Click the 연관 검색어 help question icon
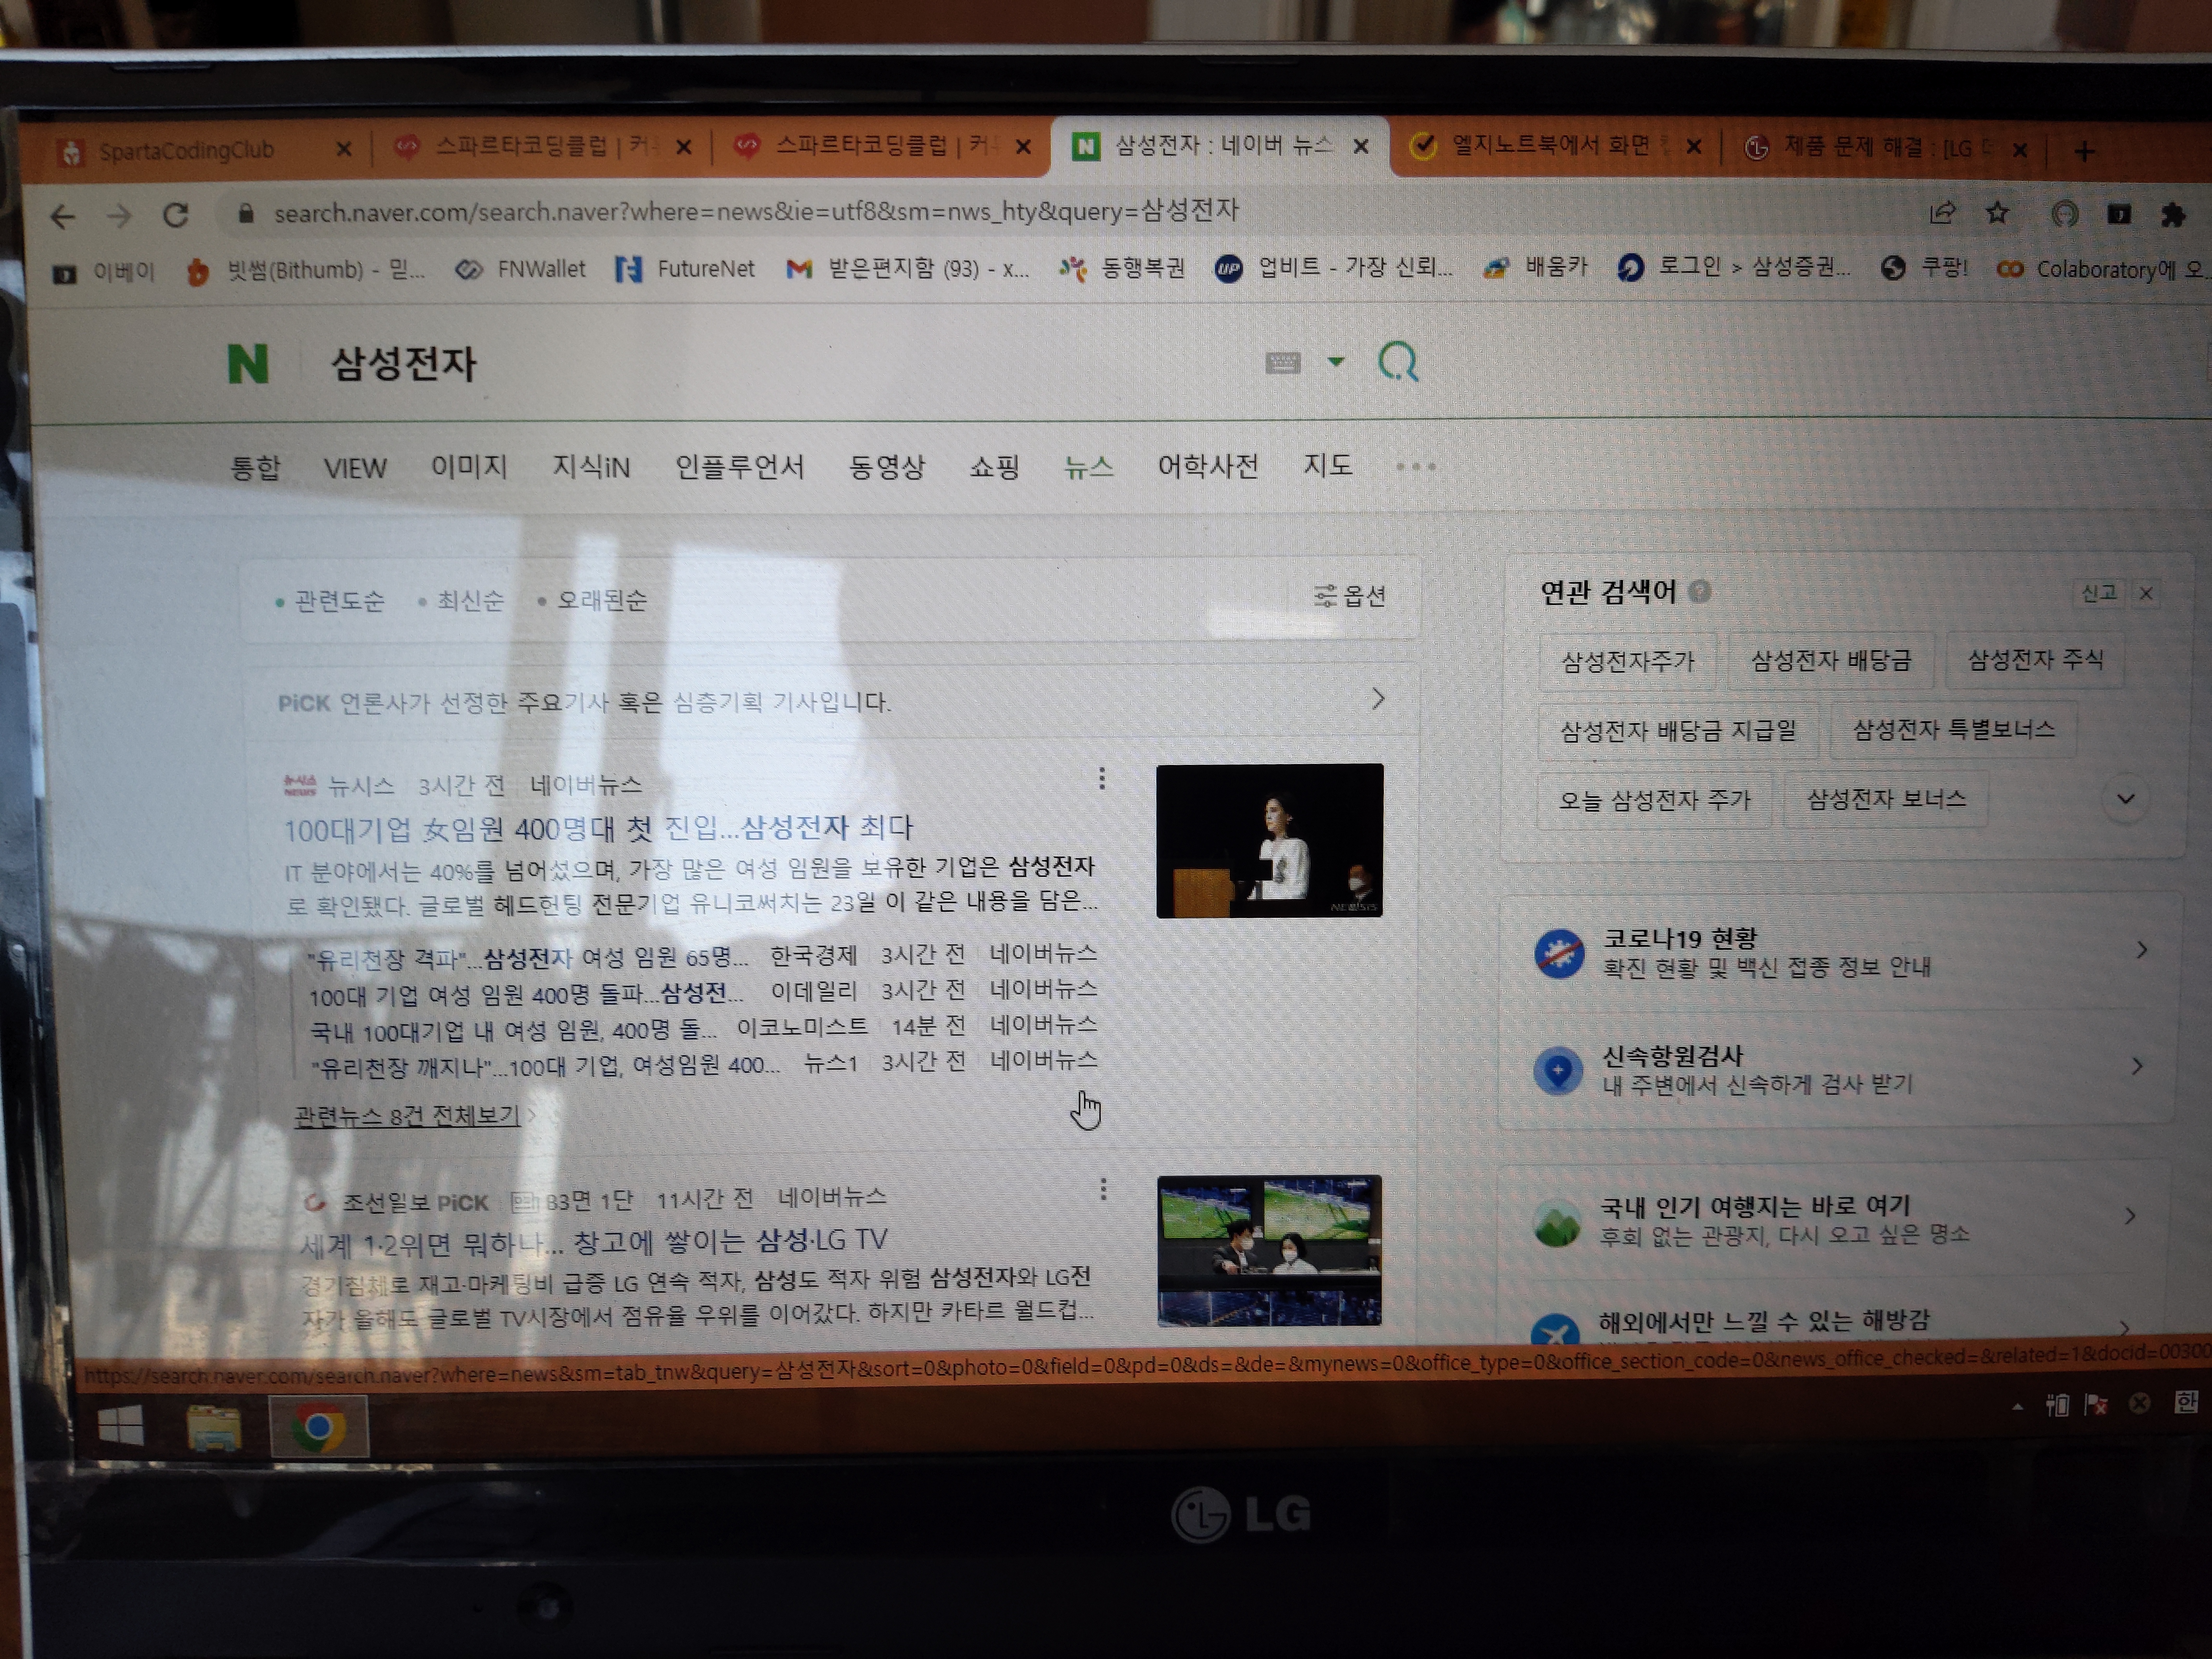 [1699, 592]
